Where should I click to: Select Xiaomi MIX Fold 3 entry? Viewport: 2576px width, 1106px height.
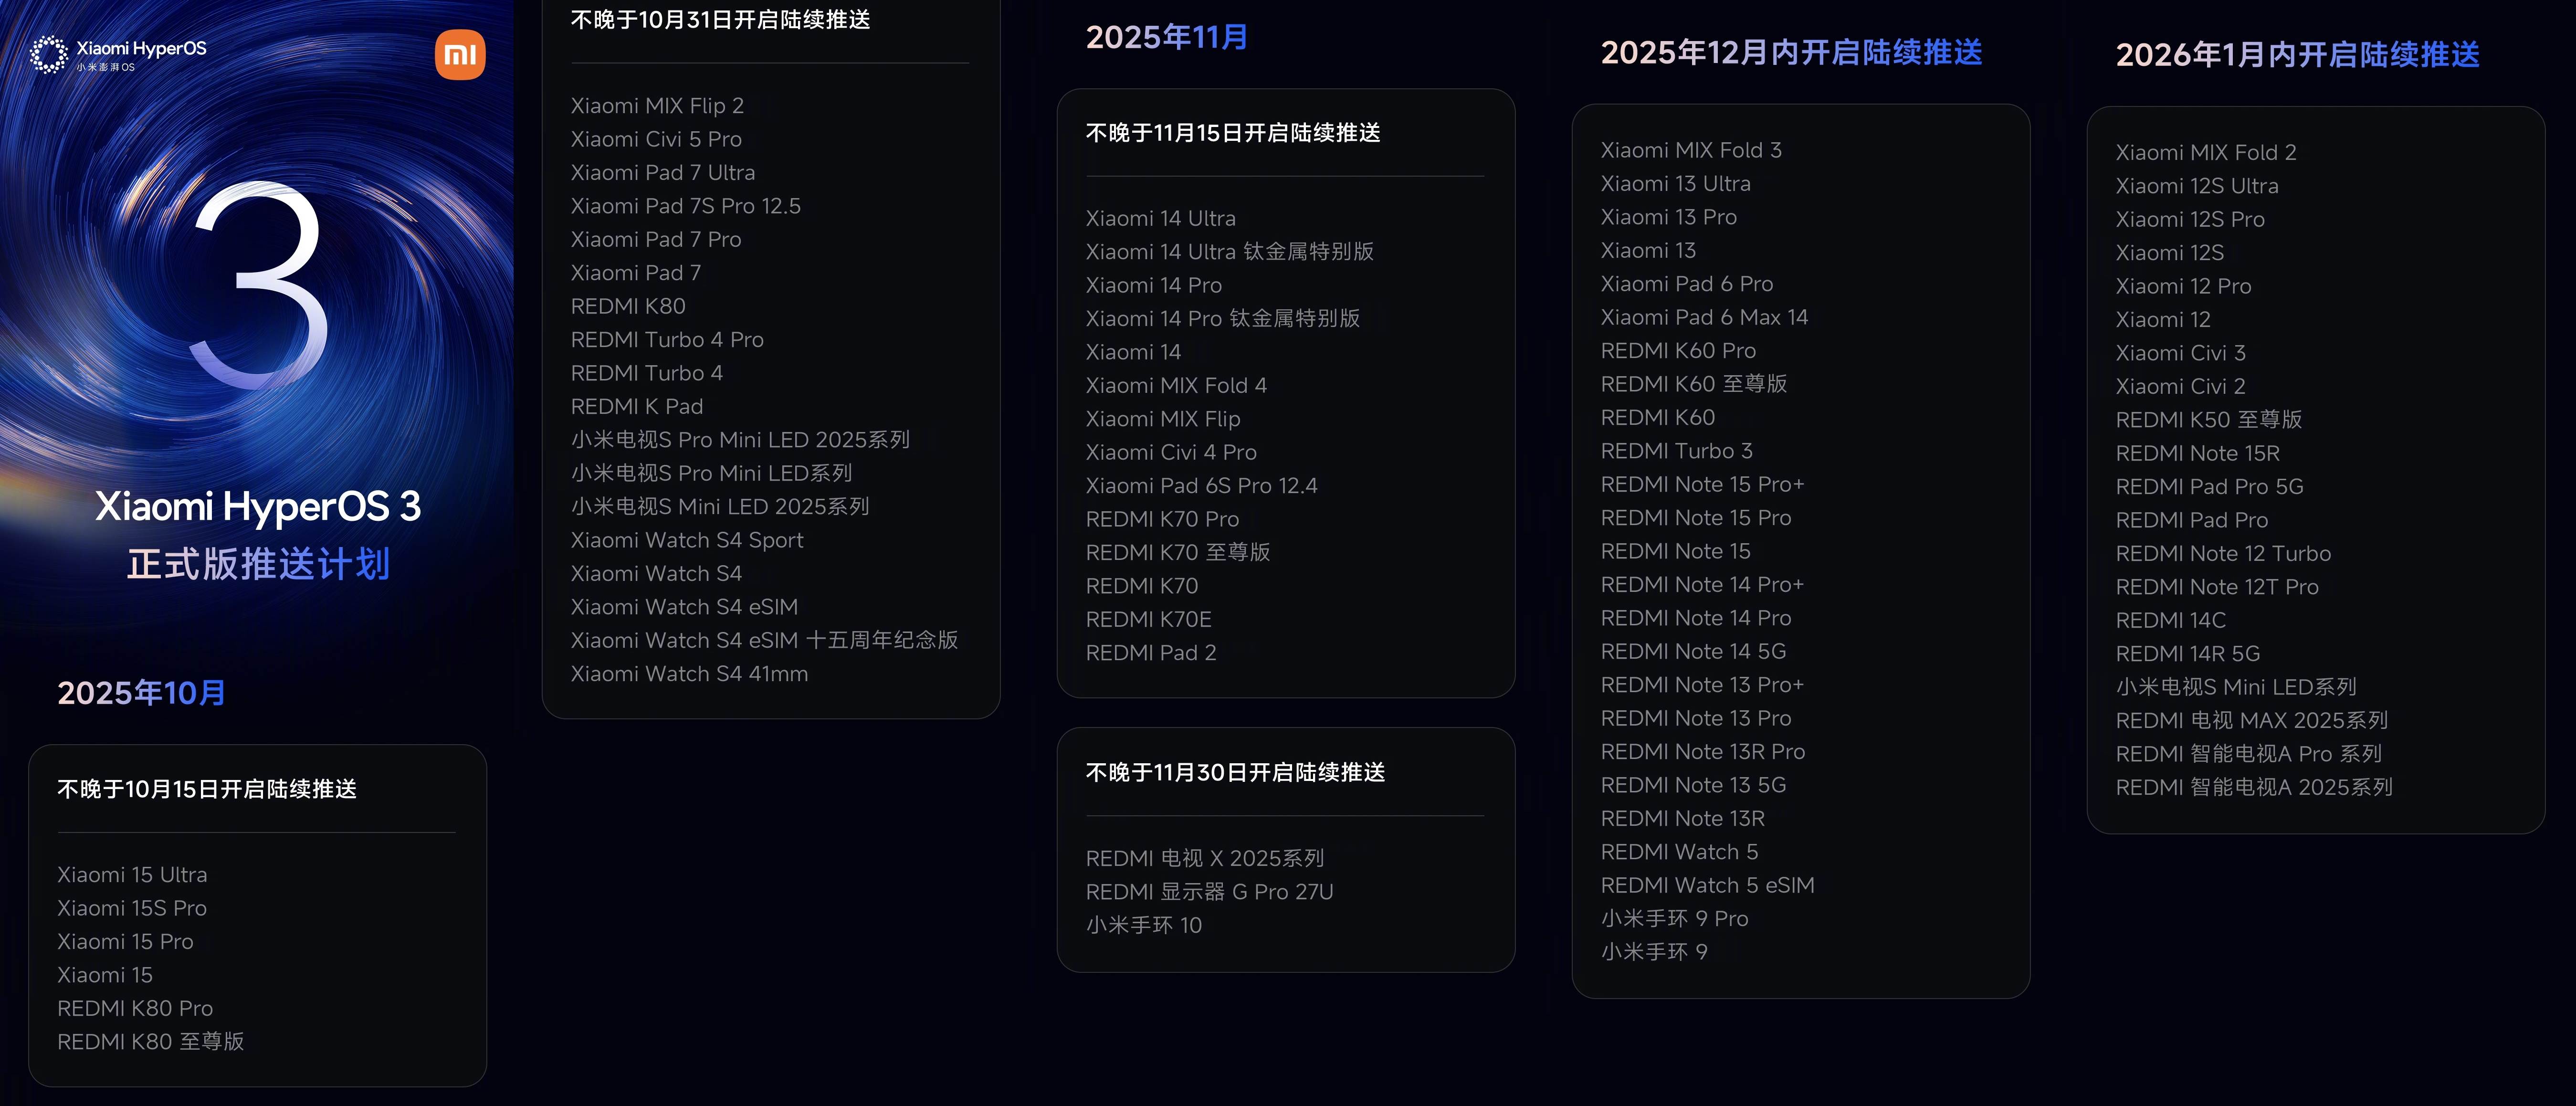click(x=1691, y=150)
